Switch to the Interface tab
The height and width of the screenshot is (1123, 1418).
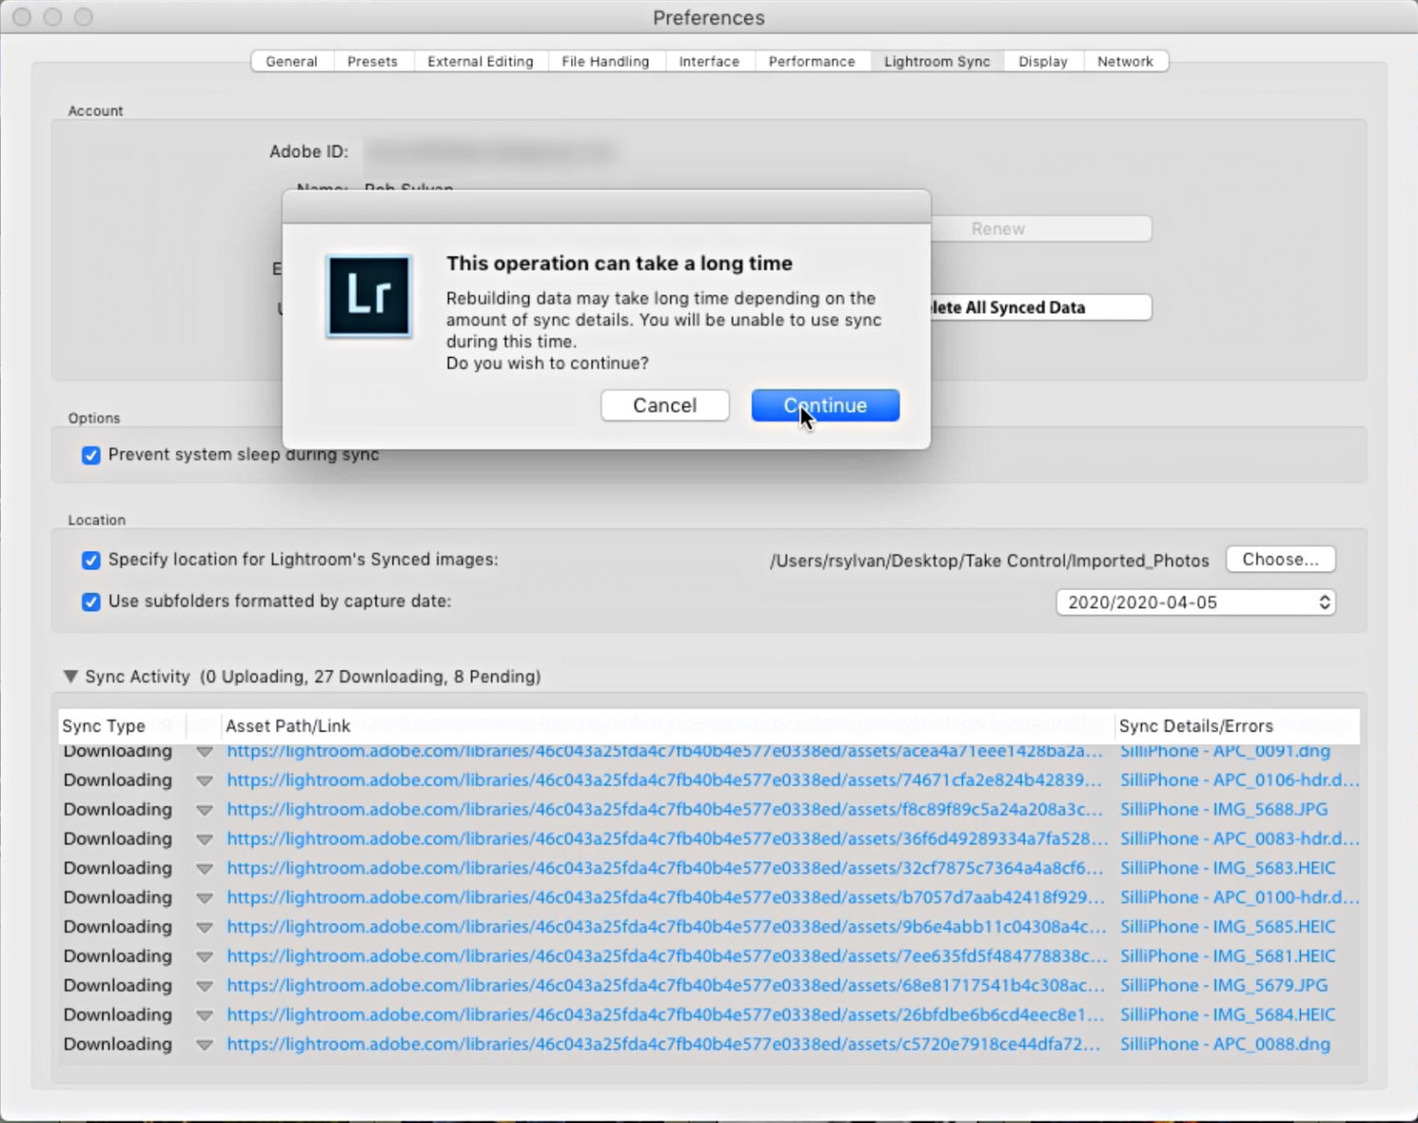(x=709, y=61)
